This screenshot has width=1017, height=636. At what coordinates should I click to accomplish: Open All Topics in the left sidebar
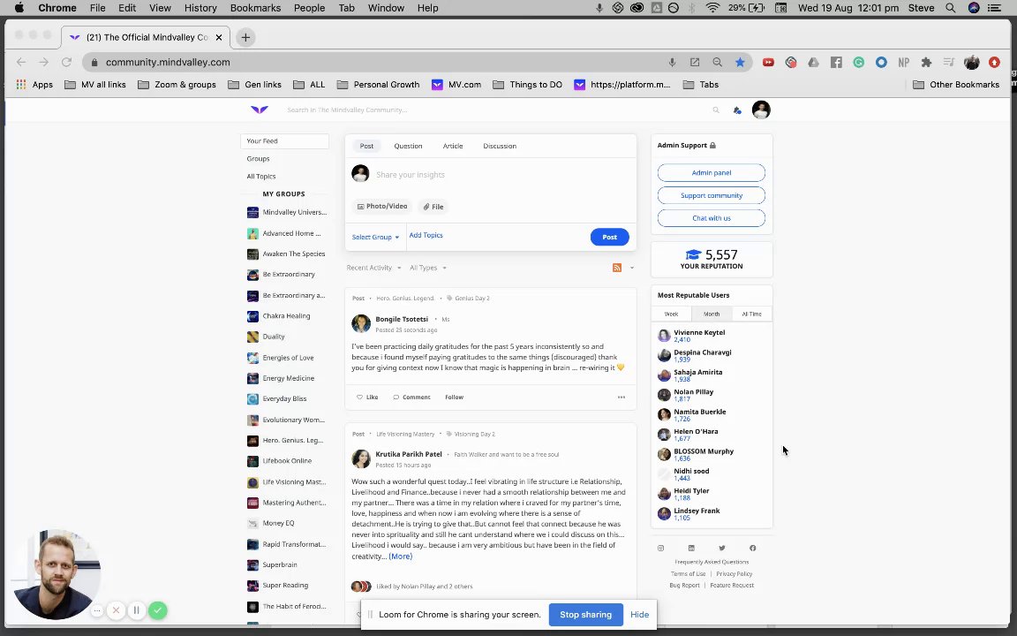pos(260,177)
